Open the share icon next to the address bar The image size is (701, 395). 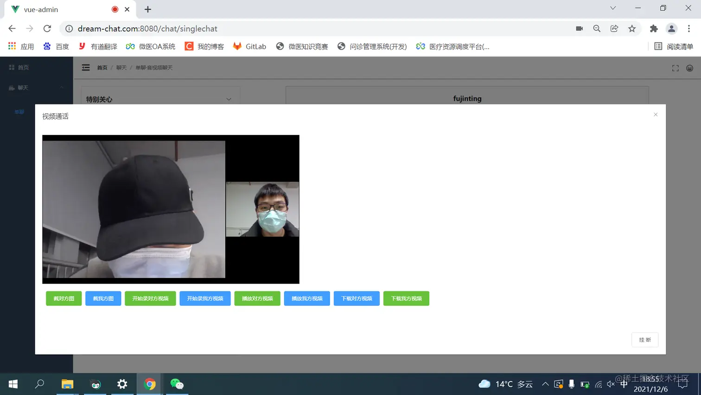(x=614, y=28)
